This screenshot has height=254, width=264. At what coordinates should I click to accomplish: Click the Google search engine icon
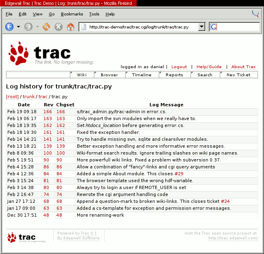214,27
